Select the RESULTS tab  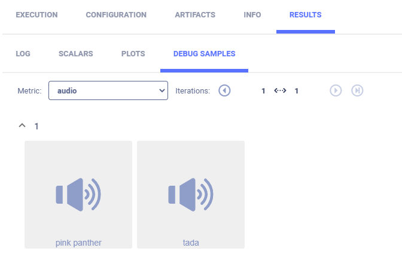305,15
